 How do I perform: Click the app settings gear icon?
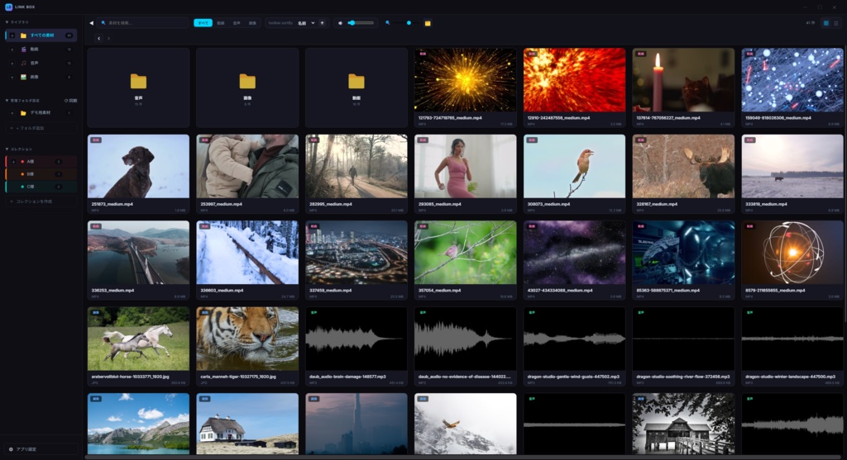(11, 448)
